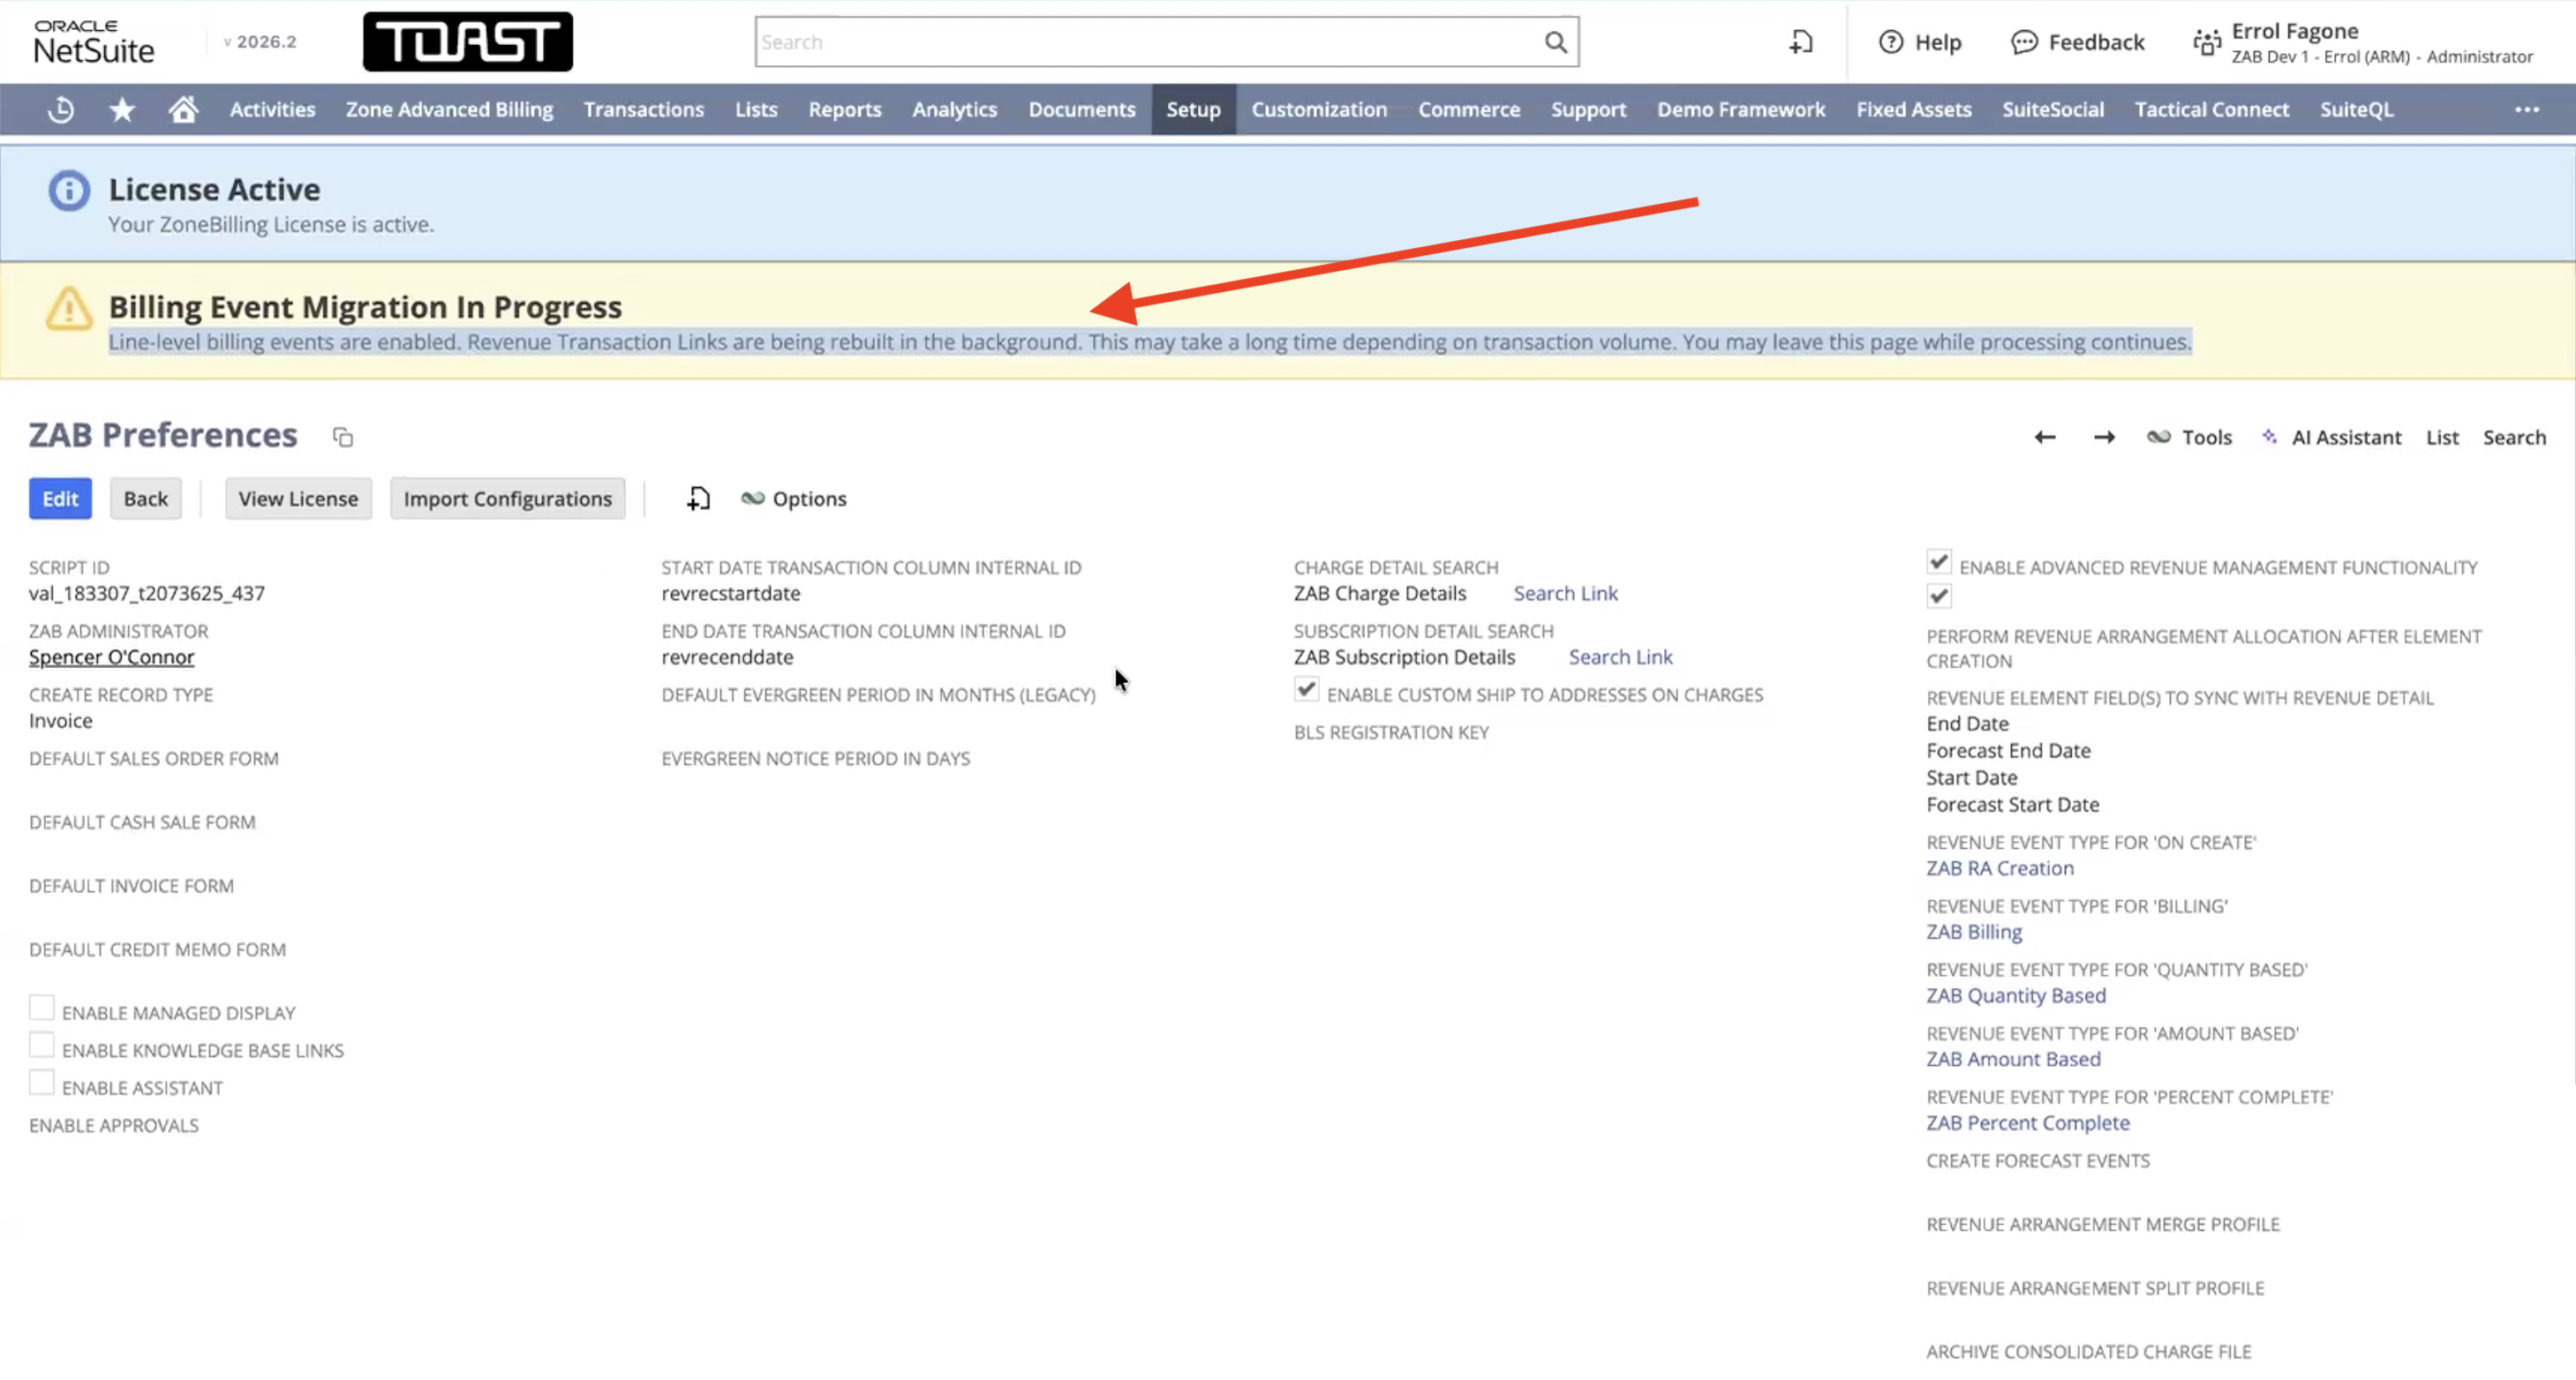Click the Toast company logo
The height and width of the screenshot is (1380, 2576).
click(x=468, y=42)
